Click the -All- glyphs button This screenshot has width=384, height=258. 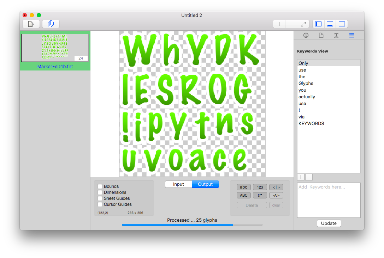pos(276,196)
